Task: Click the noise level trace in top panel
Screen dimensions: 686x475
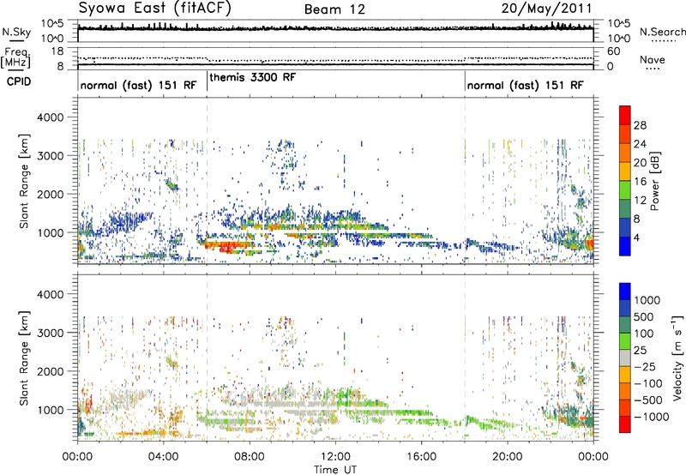Action: tap(335, 28)
